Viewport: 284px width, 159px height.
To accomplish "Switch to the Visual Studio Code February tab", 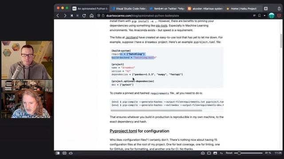I will click(129, 8).
